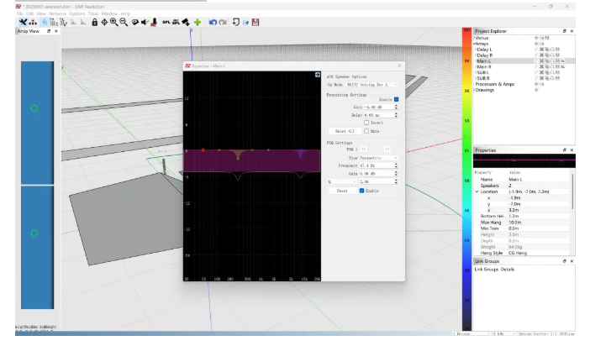Screen dimensions: 590x346
Task: Click the zoom in magnifier icon
Action: pyautogui.click(x=113, y=22)
